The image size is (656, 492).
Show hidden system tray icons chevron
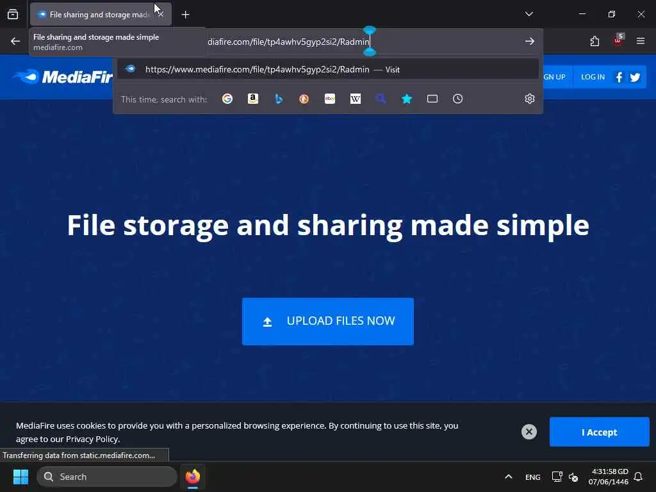508,477
